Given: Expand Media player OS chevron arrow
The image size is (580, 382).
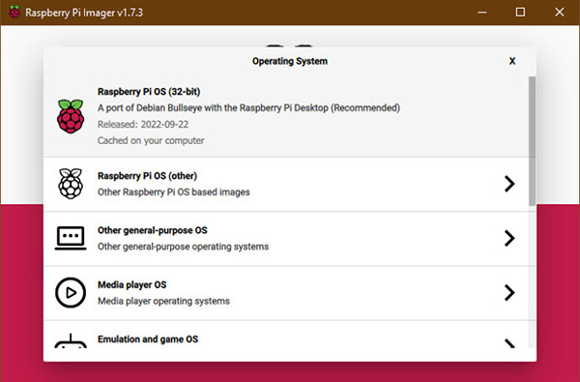Looking at the screenshot, I should [x=509, y=292].
